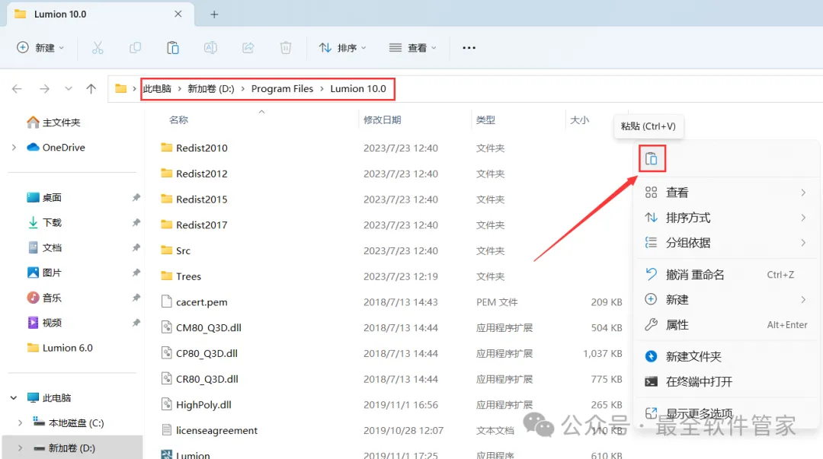Go back with the left arrow

tap(17, 88)
